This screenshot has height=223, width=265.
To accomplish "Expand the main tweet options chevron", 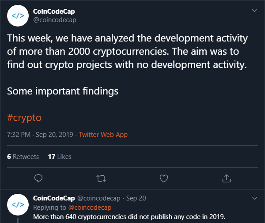I will [254, 10].
